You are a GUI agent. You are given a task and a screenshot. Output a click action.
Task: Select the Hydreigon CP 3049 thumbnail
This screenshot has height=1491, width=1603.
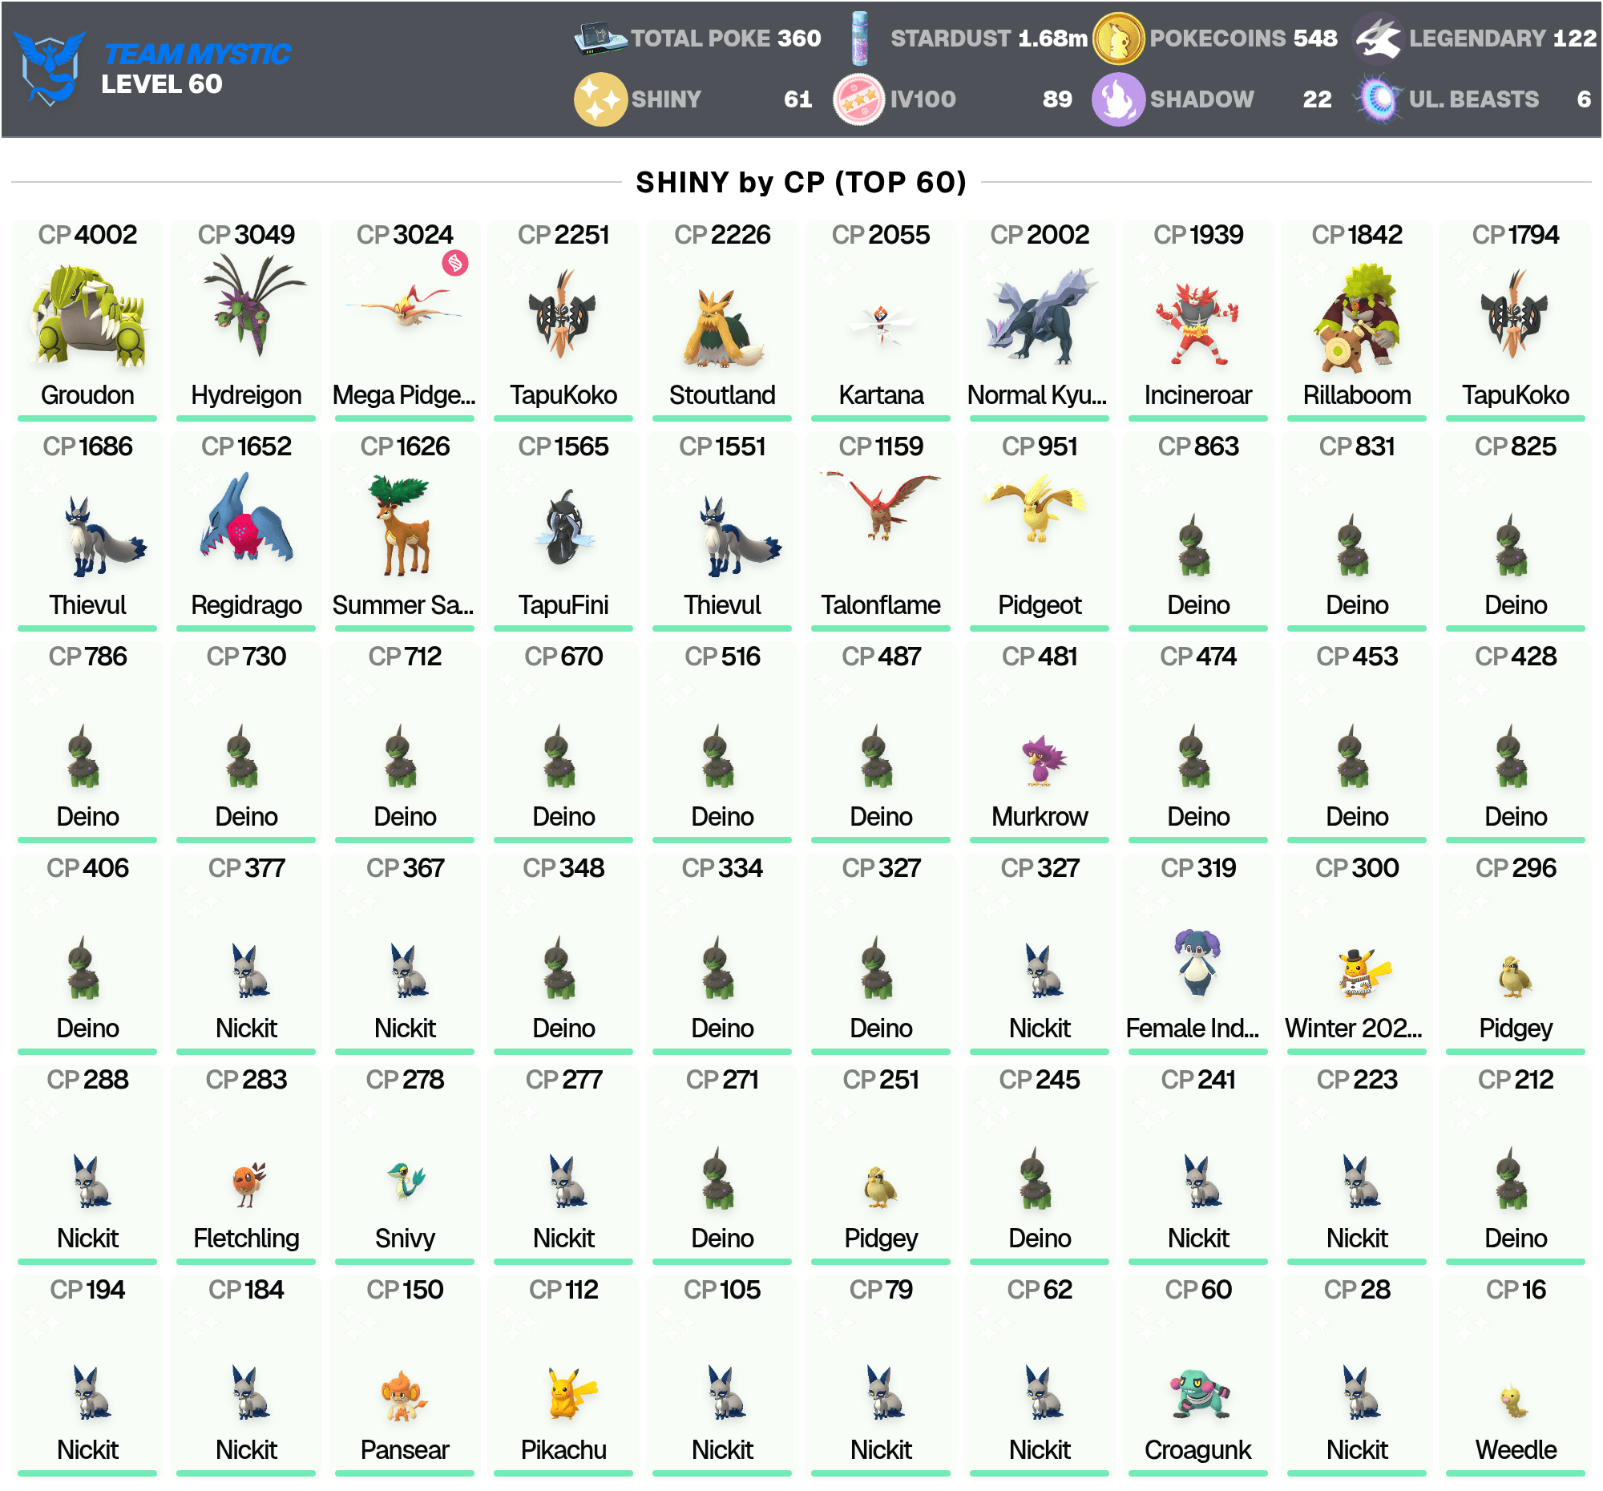(247, 306)
